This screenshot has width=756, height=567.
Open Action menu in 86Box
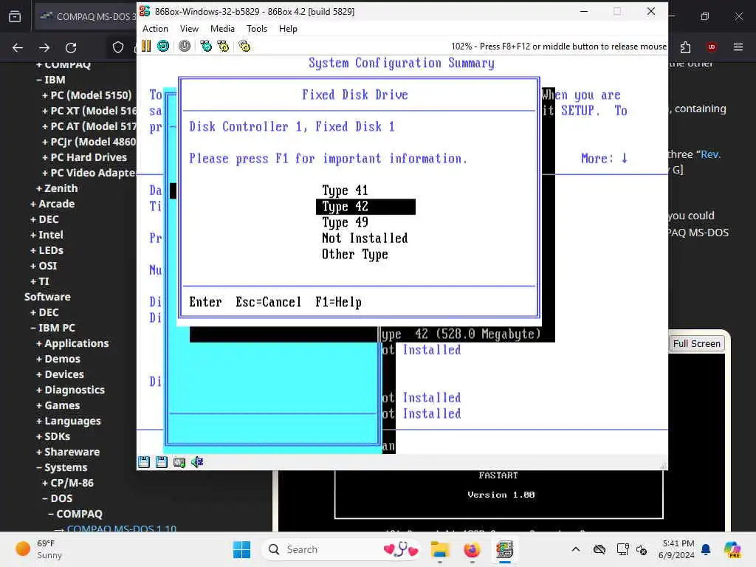(155, 29)
